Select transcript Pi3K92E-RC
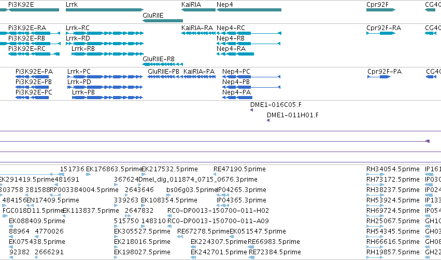 (x=34, y=54)
